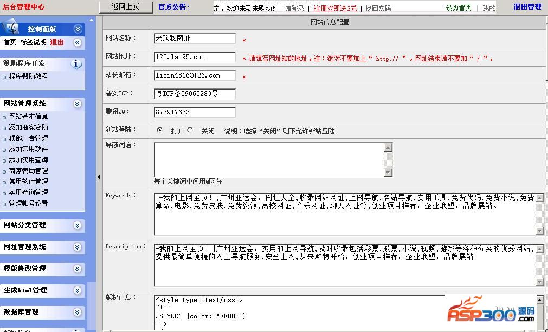Open 顶部广告管理 menu item

click(x=28, y=138)
